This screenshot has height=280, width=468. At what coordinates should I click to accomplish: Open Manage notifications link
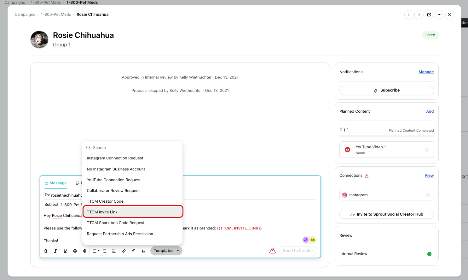coord(426,72)
